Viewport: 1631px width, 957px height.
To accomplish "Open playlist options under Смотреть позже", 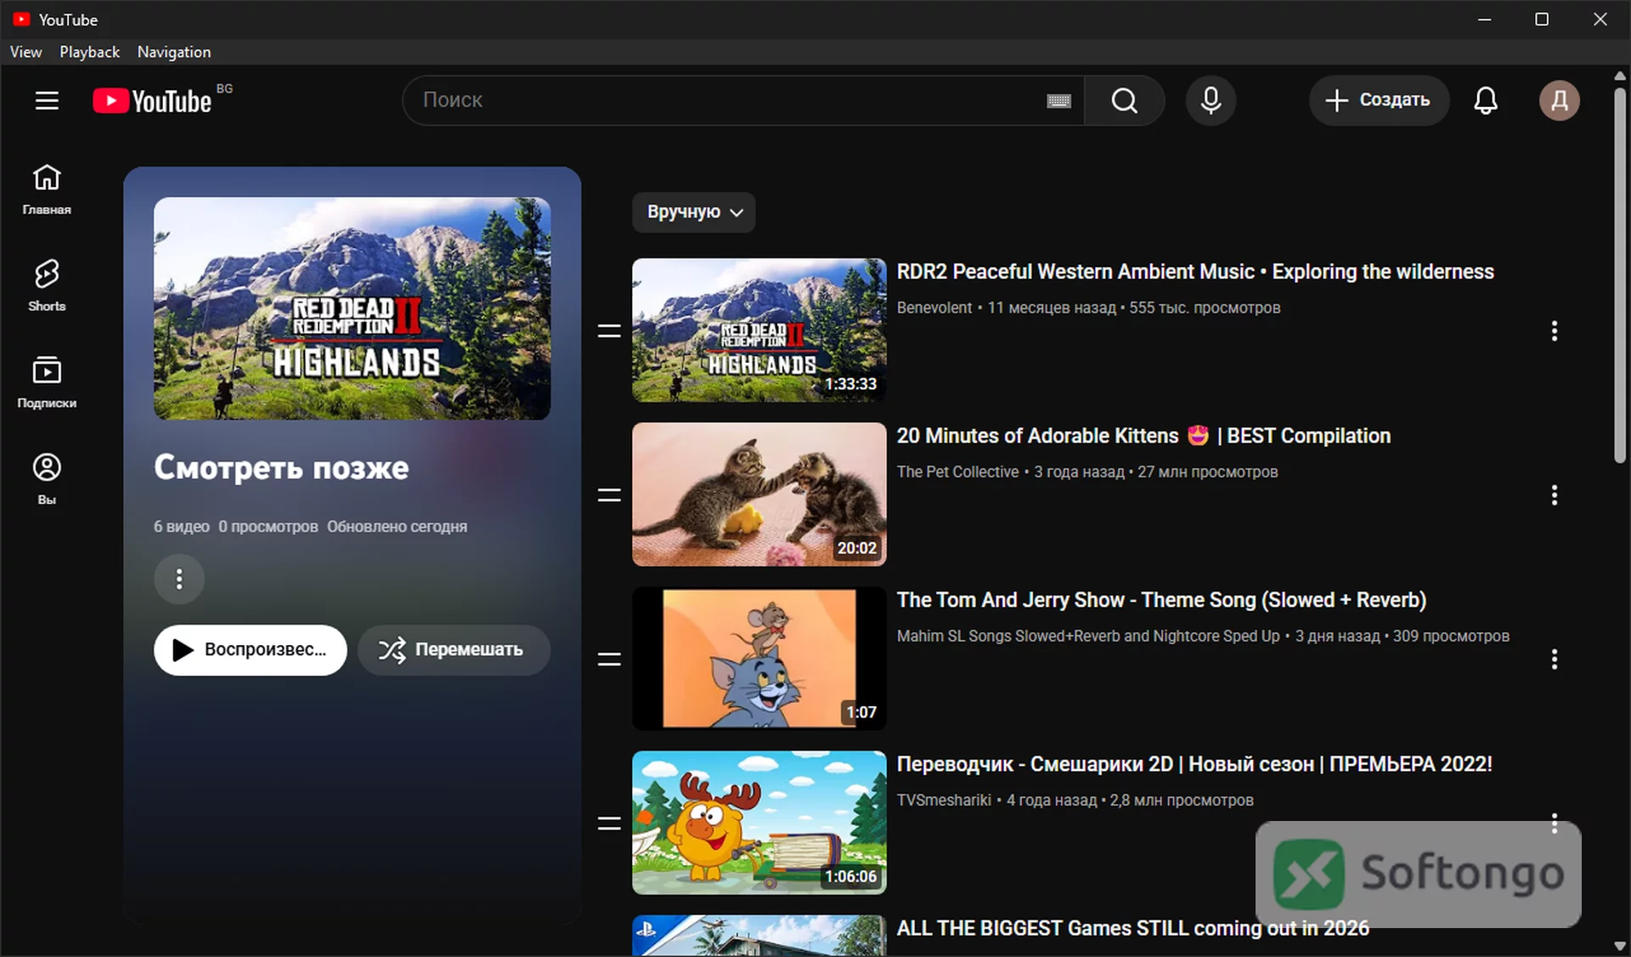I will coord(178,579).
